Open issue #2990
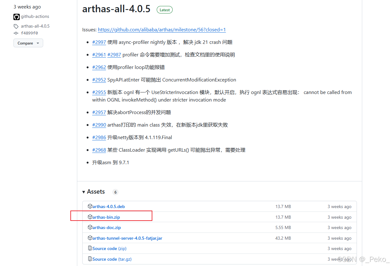This screenshot has height=266, width=391. coord(99,125)
